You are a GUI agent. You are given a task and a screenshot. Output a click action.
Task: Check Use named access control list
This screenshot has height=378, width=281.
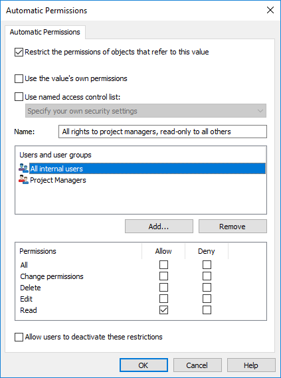(x=19, y=97)
